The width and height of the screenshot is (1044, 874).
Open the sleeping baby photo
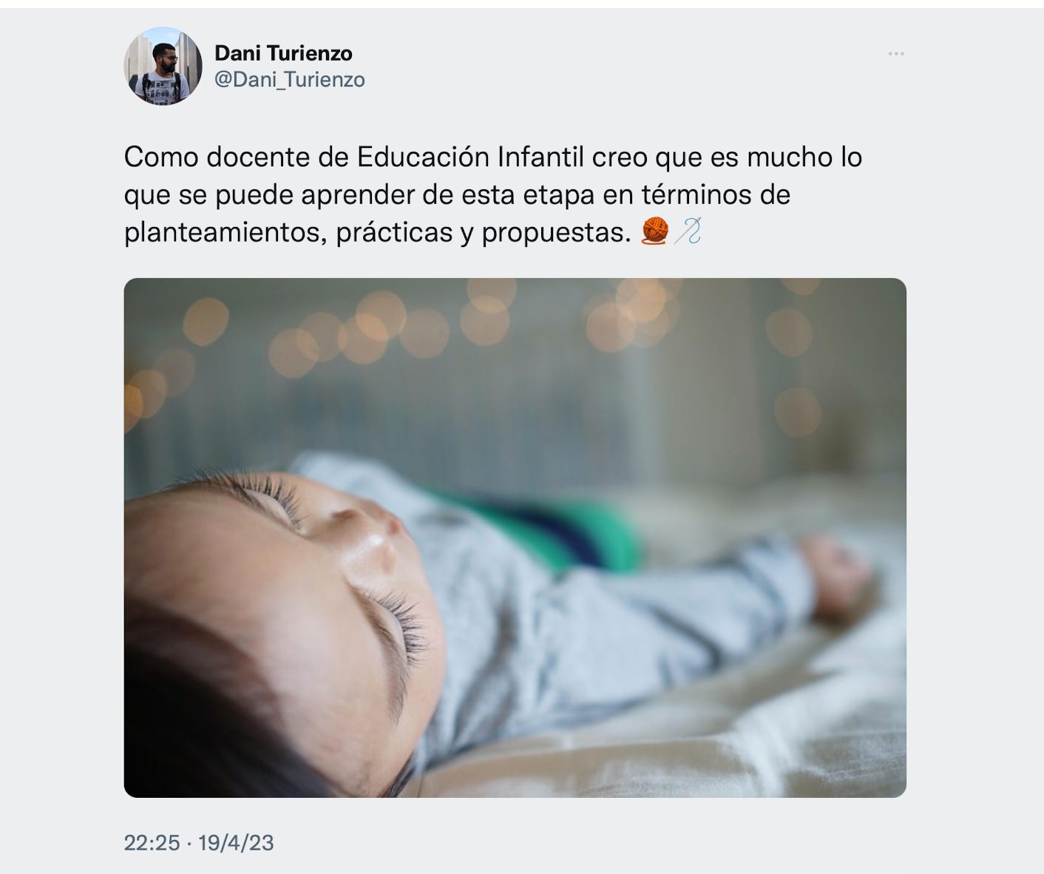click(515, 538)
